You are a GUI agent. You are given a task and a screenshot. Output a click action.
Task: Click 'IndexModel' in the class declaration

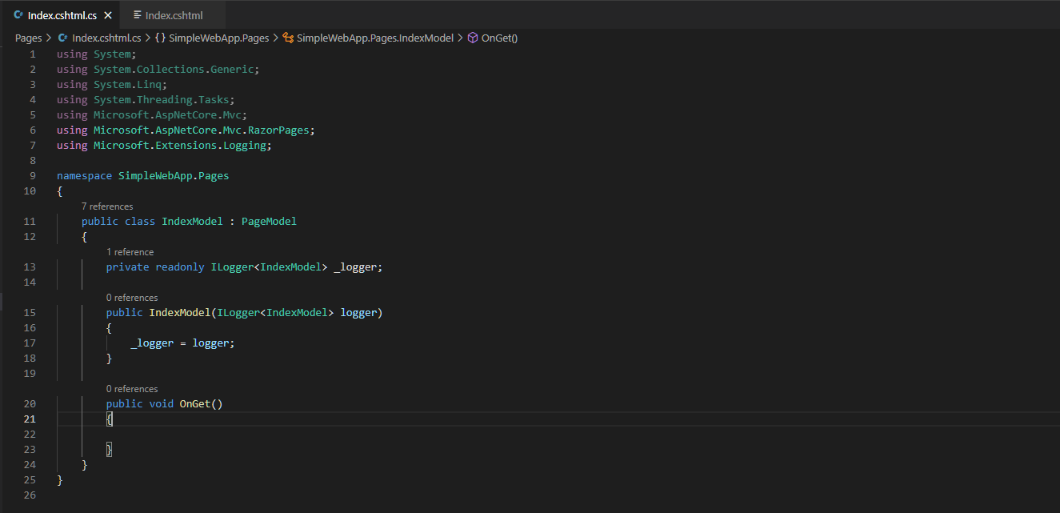[x=192, y=221]
